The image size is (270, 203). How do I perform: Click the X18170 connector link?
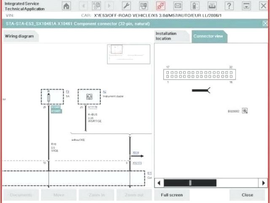pos(138,162)
